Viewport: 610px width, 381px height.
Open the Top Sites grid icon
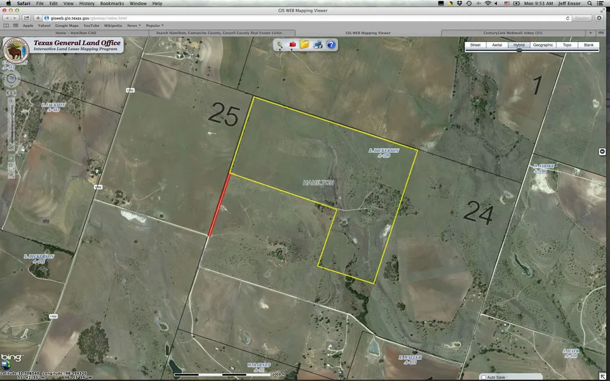pos(17,26)
